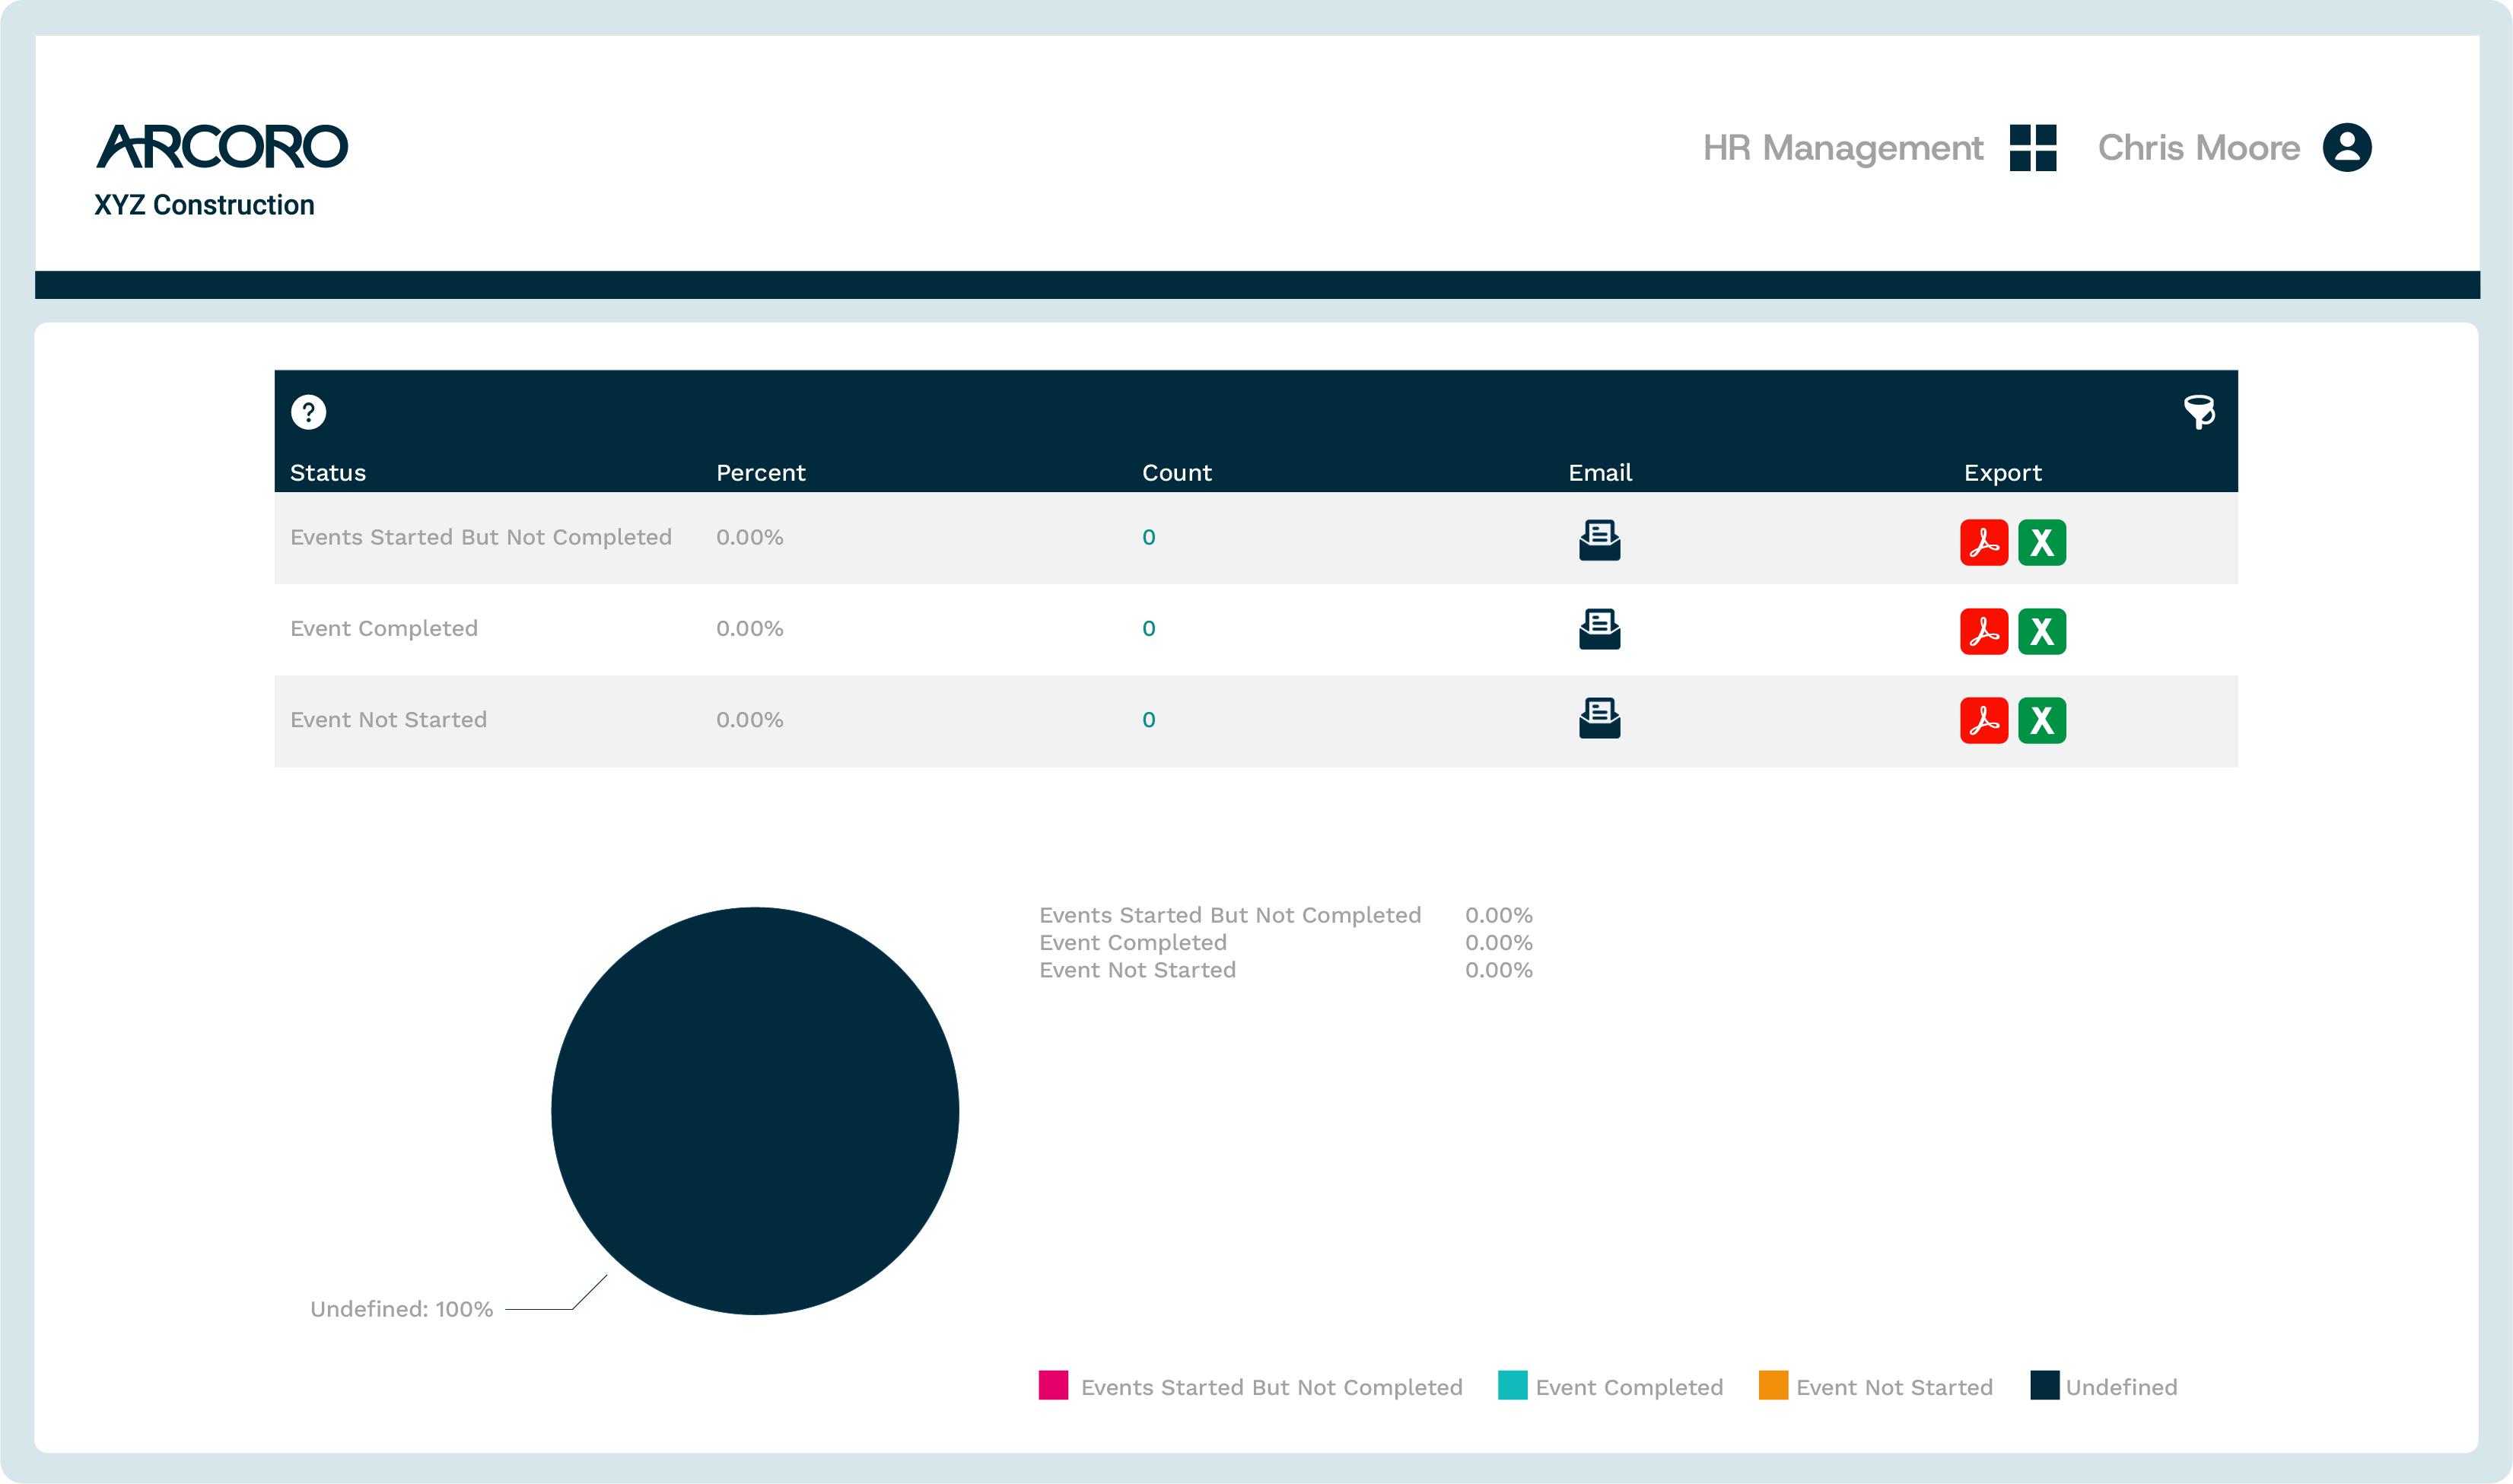Click the Arcoro logo
The width and height of the screenshot is (2513, 1484).
tap(222, 147)
